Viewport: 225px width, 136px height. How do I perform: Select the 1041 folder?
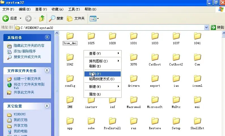coord(197,39)
